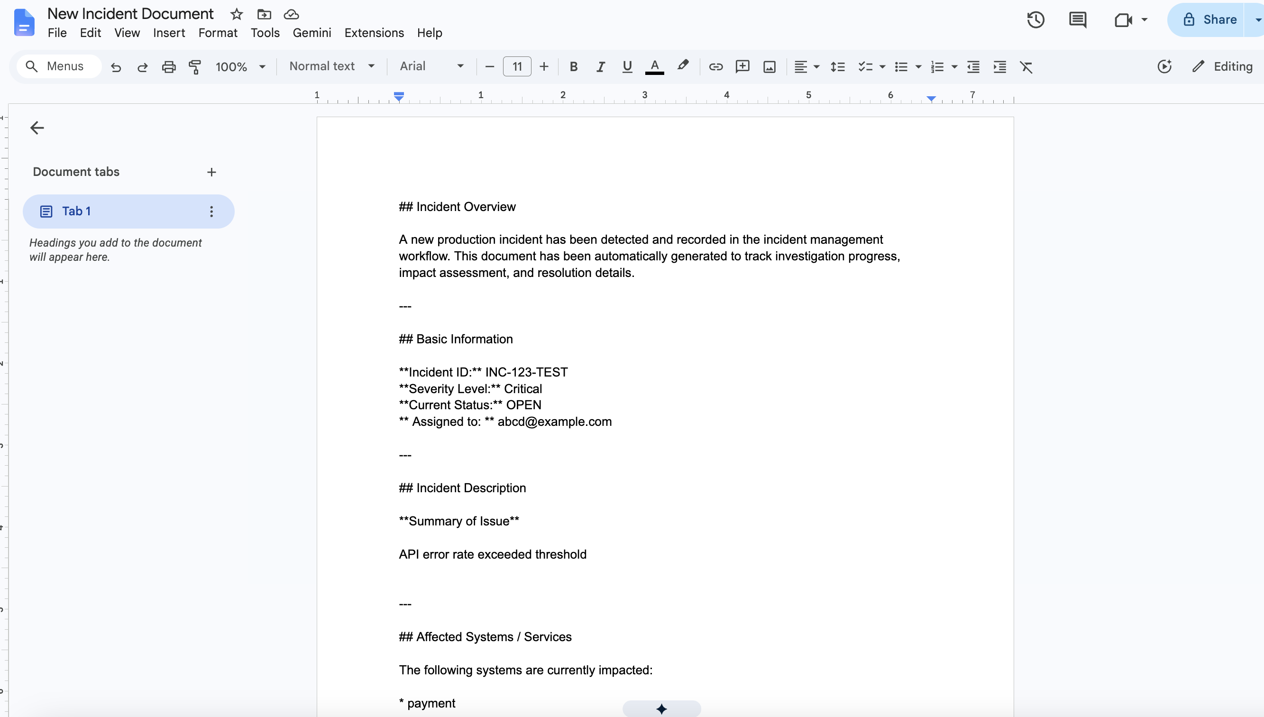The width and height of the screenshot is (1264, 717).
Task: Click the abcd@example.com text
Action: click(x=554, y=422)
